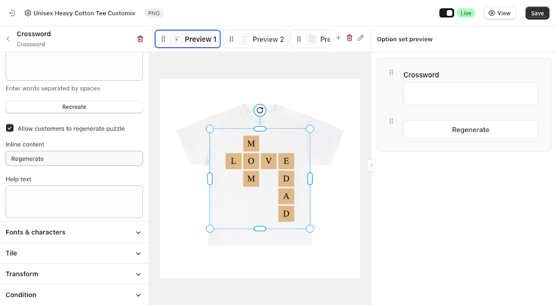The width and height of the screenshot is (557, 305).
Task: Click the Crossword input in option preview
Action: pos(470,94)
